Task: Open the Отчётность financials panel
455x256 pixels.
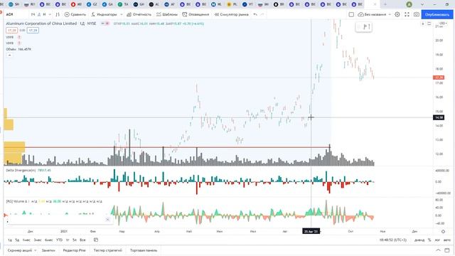Action: 139,14
